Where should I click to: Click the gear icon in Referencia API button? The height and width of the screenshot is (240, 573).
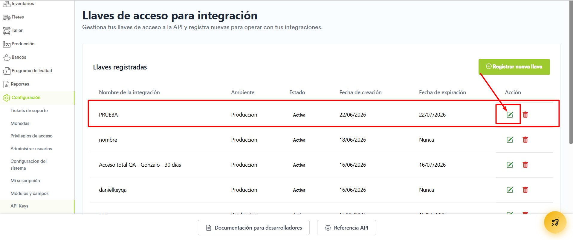(328, 228)
